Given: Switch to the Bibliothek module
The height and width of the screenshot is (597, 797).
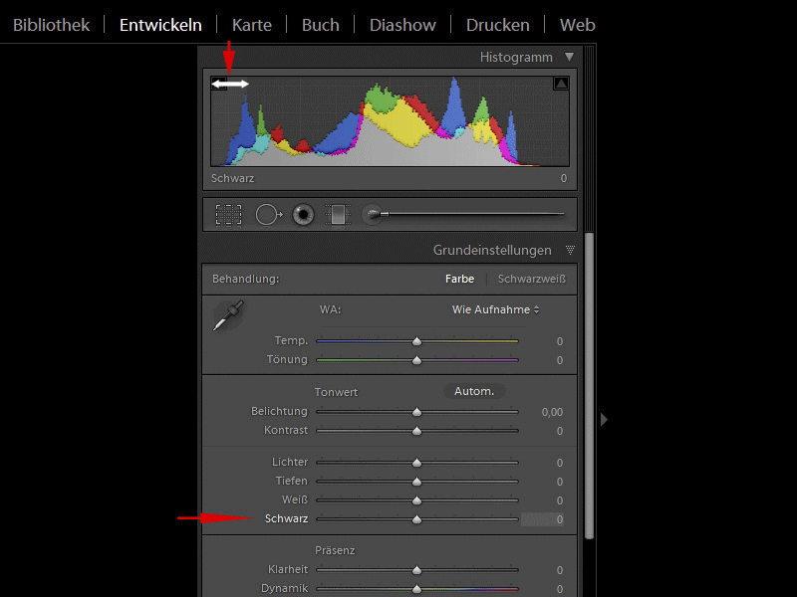Looking at the screenshot, I should click(51, 24).
